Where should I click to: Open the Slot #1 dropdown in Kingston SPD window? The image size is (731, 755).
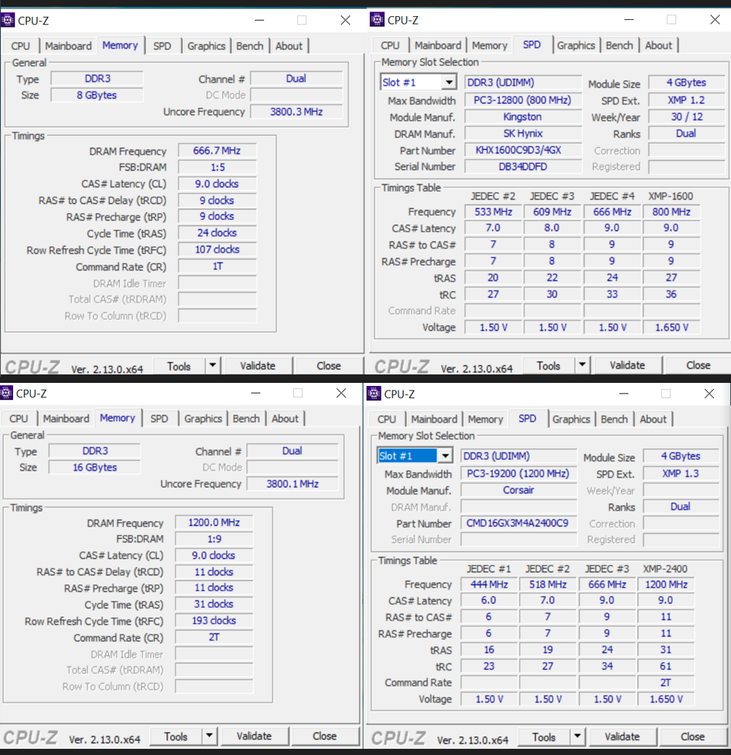coord(449,82)
